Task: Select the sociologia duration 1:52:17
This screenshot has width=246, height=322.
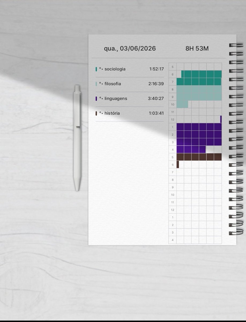Action: tap(156, 69)
